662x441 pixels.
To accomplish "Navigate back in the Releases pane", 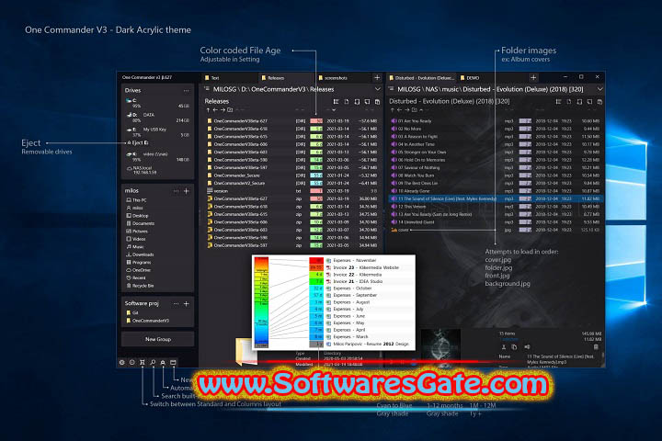I will click(215, 109).
